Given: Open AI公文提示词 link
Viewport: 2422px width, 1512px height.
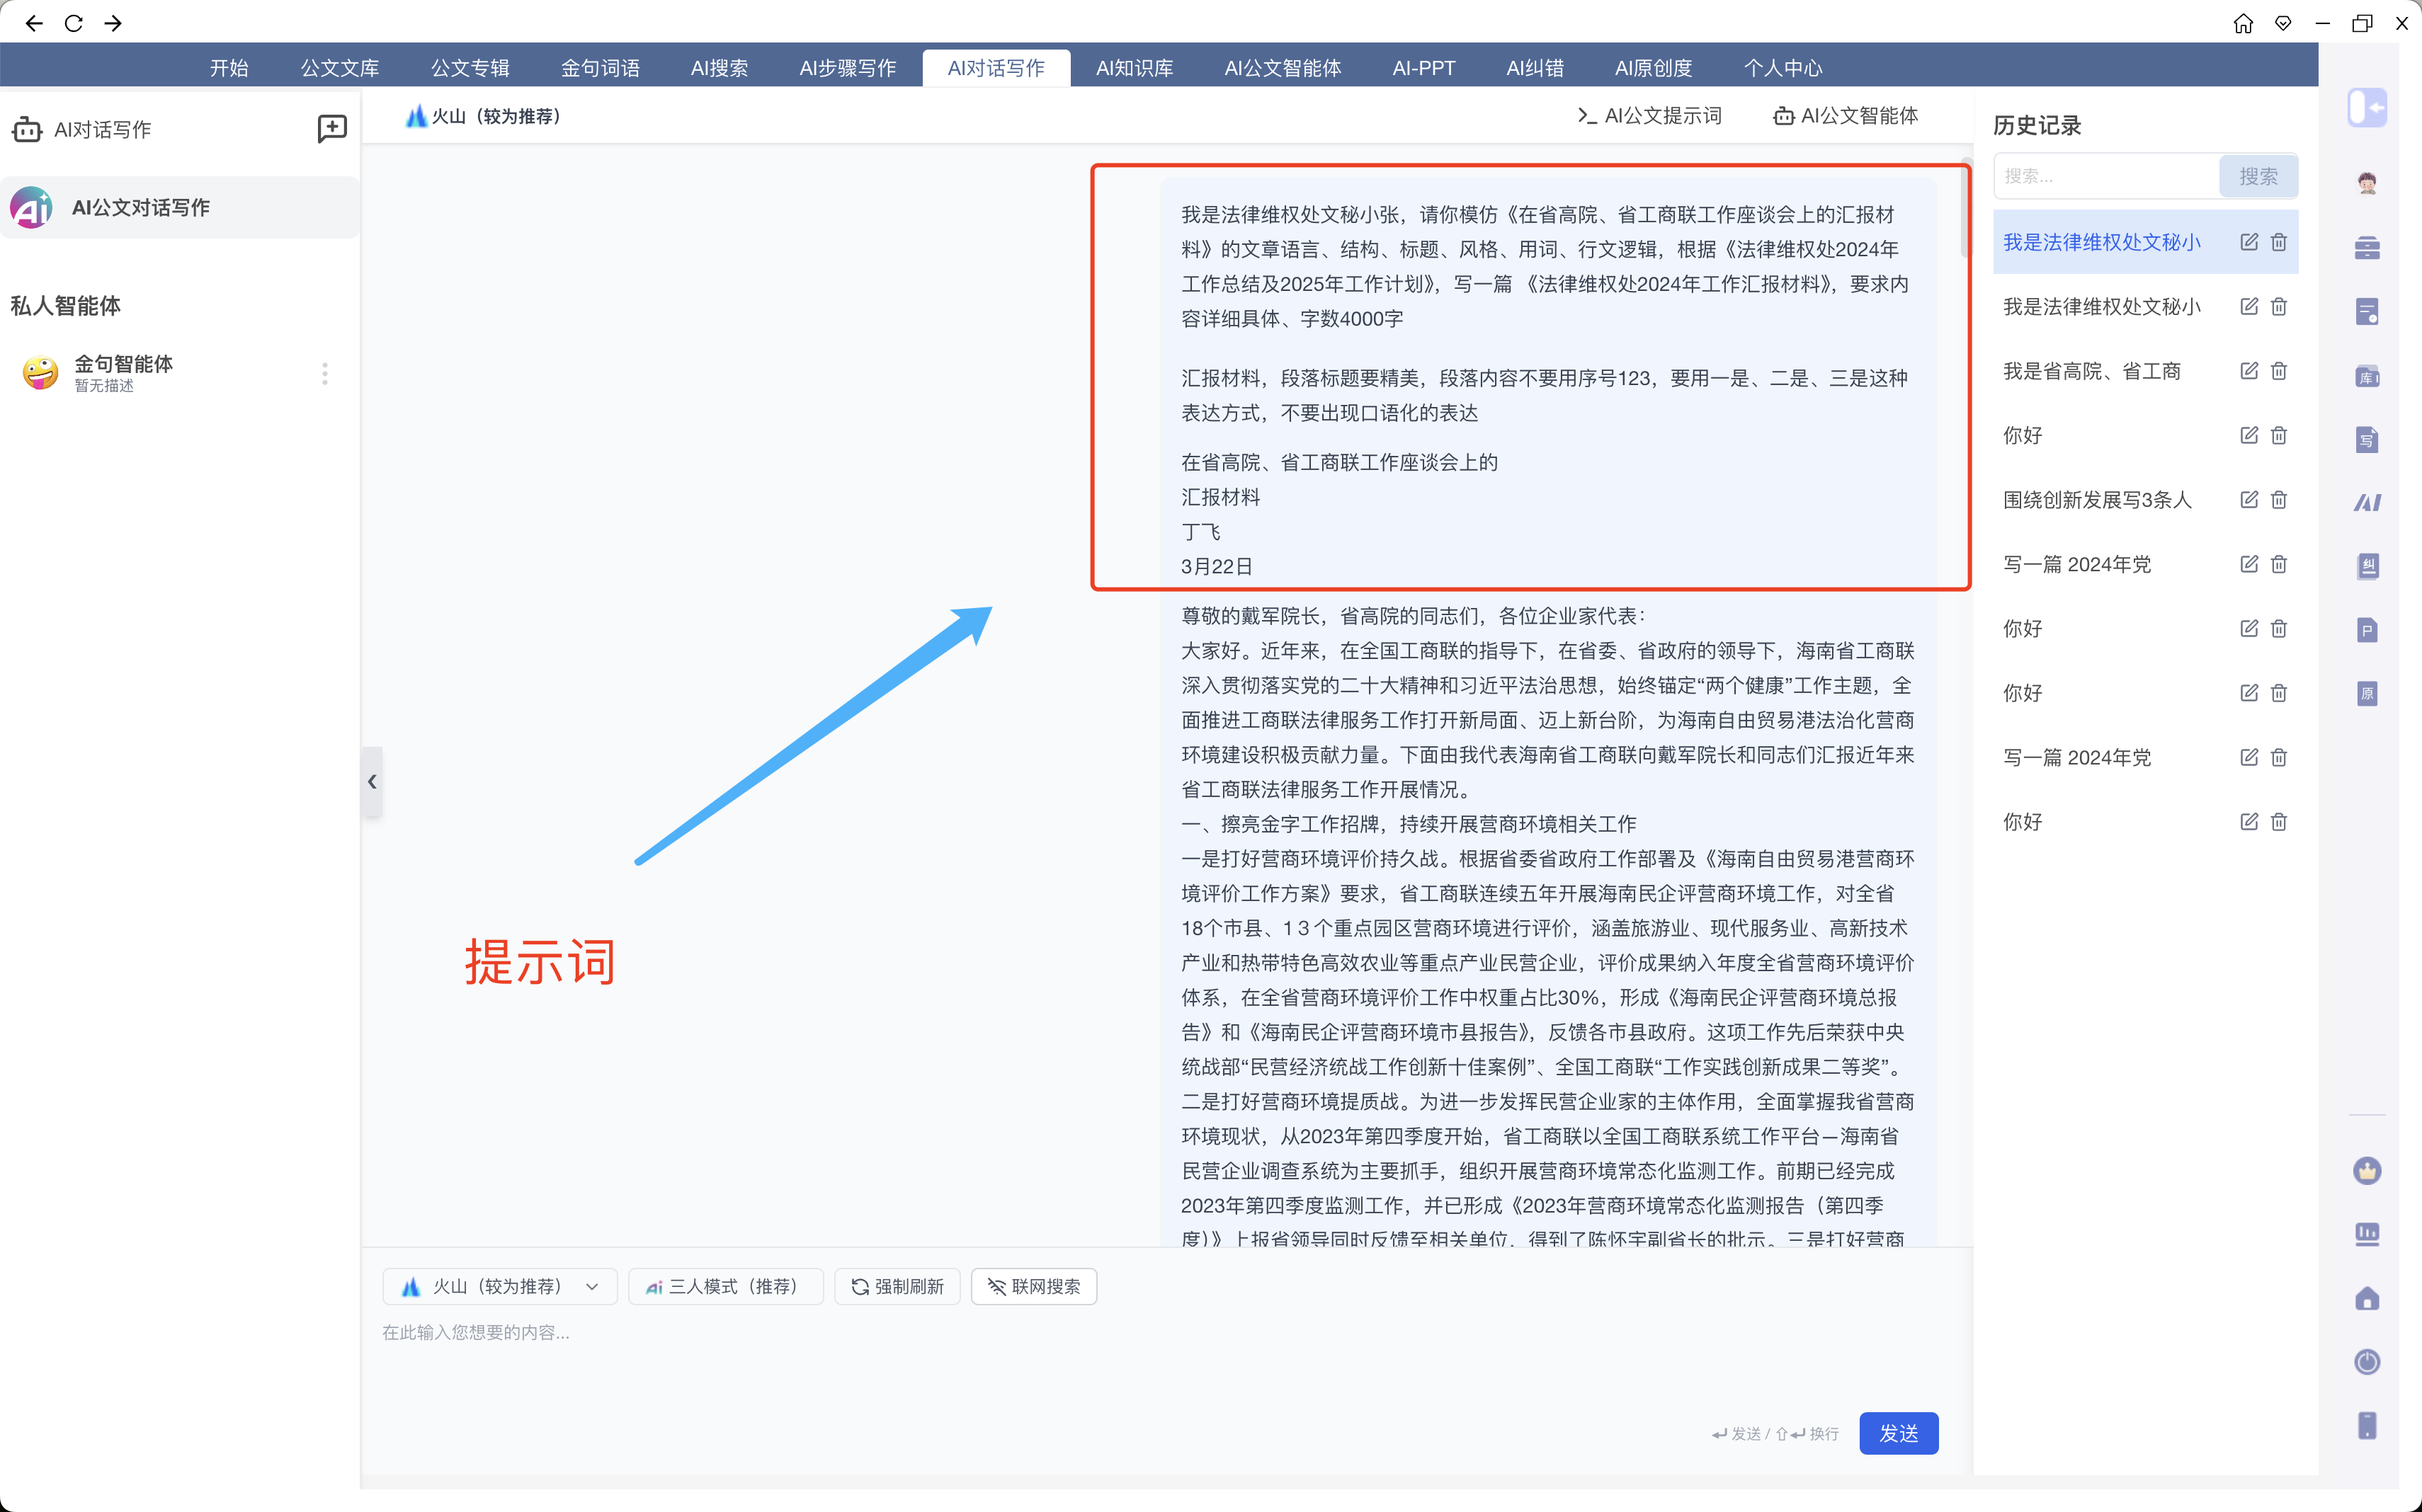Looking at the screenshot, I should (x=1649, y=116).
